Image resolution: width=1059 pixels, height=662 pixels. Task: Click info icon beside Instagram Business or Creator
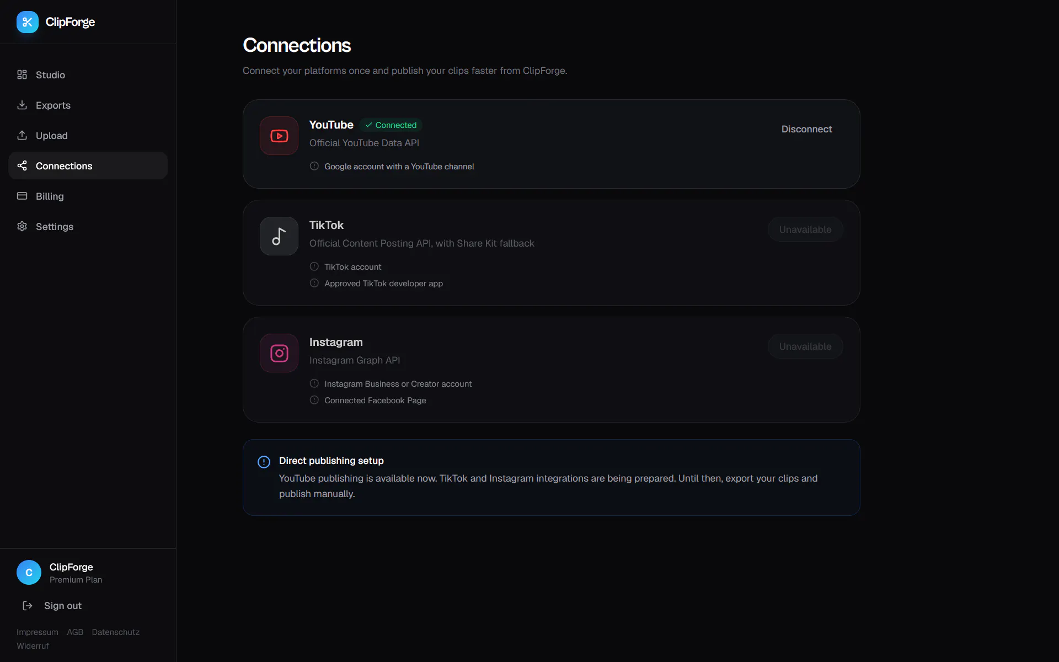(314, 383)
